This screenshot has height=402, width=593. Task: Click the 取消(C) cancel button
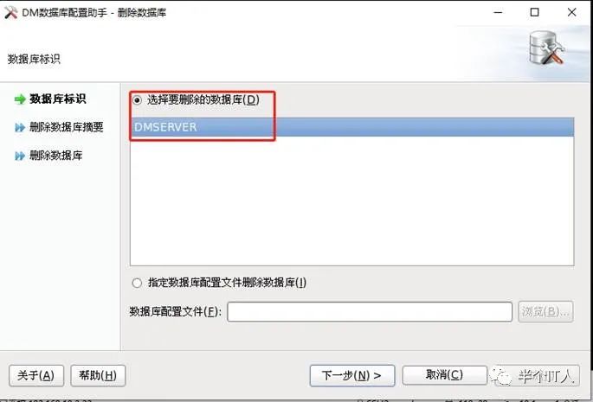444,375
